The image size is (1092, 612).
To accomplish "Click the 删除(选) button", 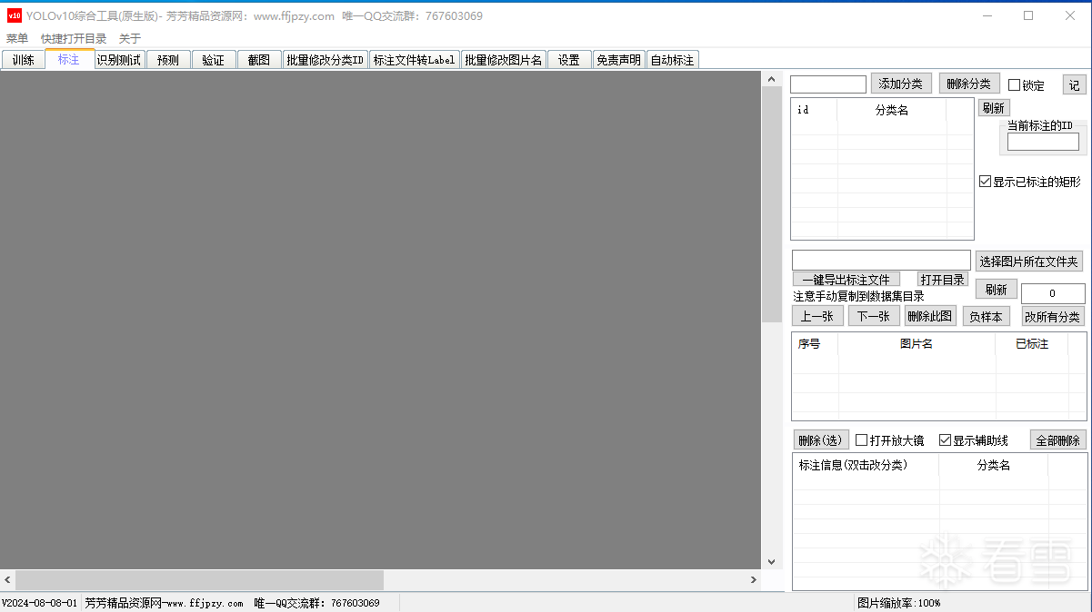I will click(821, 440).
